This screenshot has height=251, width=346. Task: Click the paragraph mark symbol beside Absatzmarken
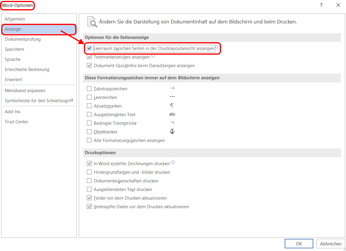tap(172, 106)
